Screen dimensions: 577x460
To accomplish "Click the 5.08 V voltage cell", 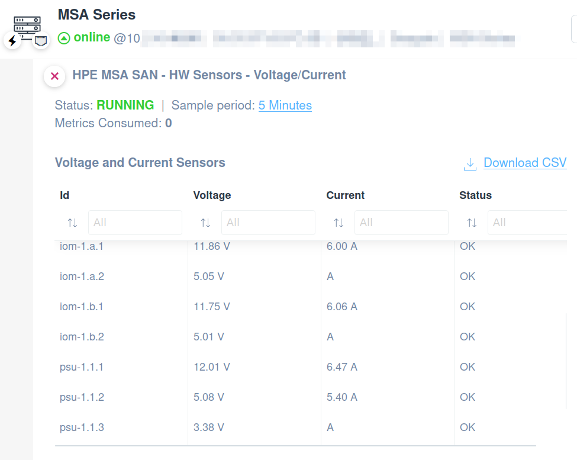I will click(x=209, y=397).
